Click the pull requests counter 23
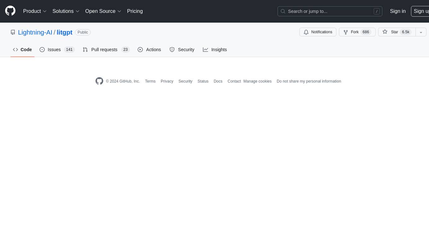 (x=126, y=50)
